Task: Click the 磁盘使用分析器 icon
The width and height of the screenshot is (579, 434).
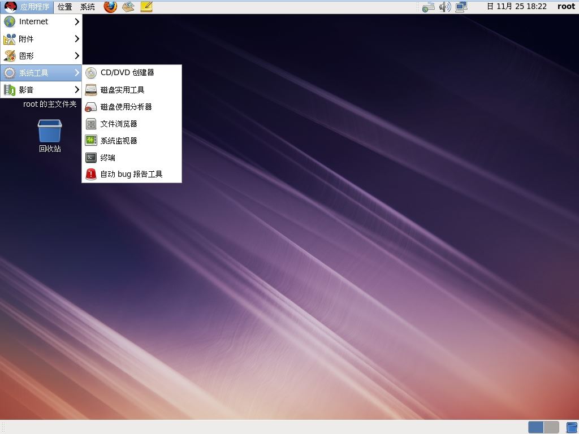Action: [91, 107]
